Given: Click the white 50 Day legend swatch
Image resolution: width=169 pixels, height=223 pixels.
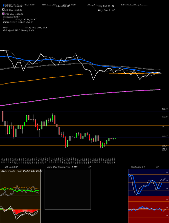Looking at the screenshot, I should pos(3,10).
